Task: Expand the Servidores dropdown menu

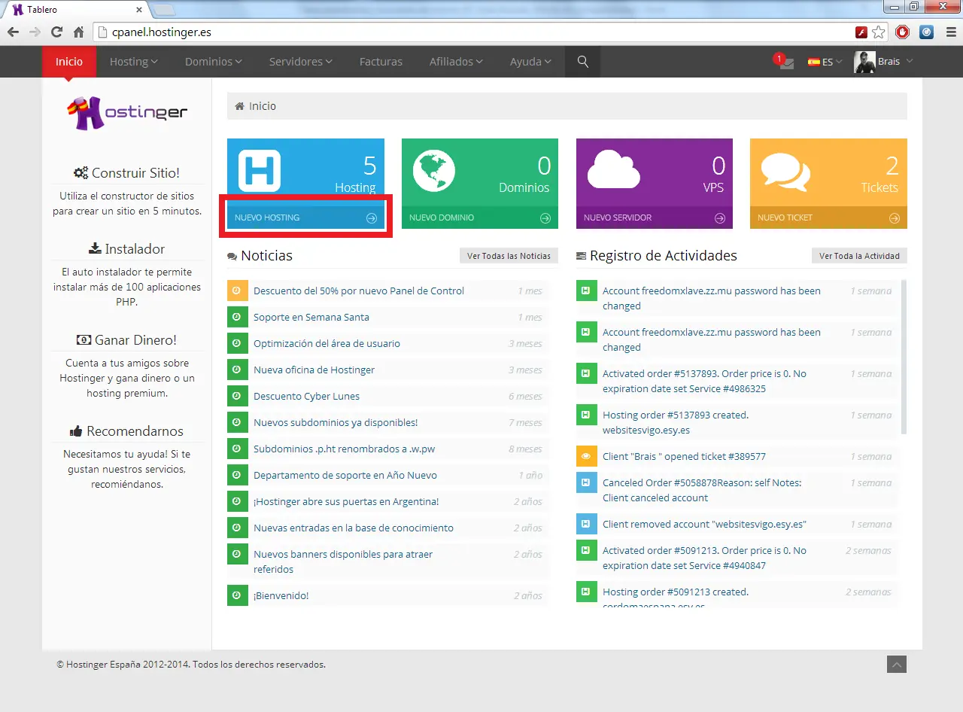Action: pos(301,62)
